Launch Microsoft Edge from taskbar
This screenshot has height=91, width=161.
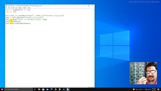[51, 89]
